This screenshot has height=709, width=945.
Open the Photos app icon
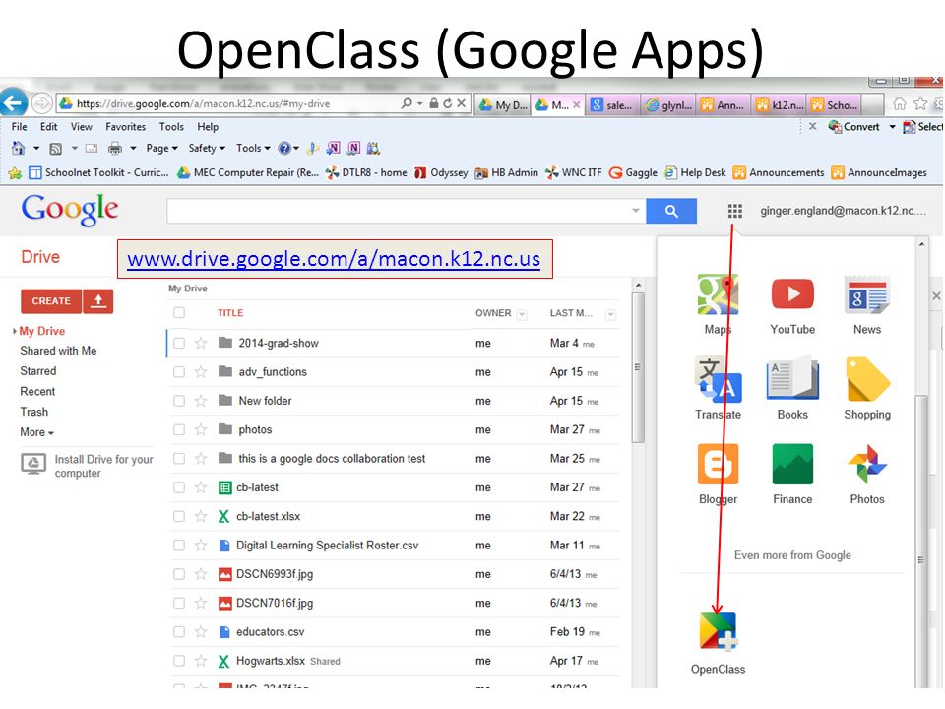coord(867,464)
